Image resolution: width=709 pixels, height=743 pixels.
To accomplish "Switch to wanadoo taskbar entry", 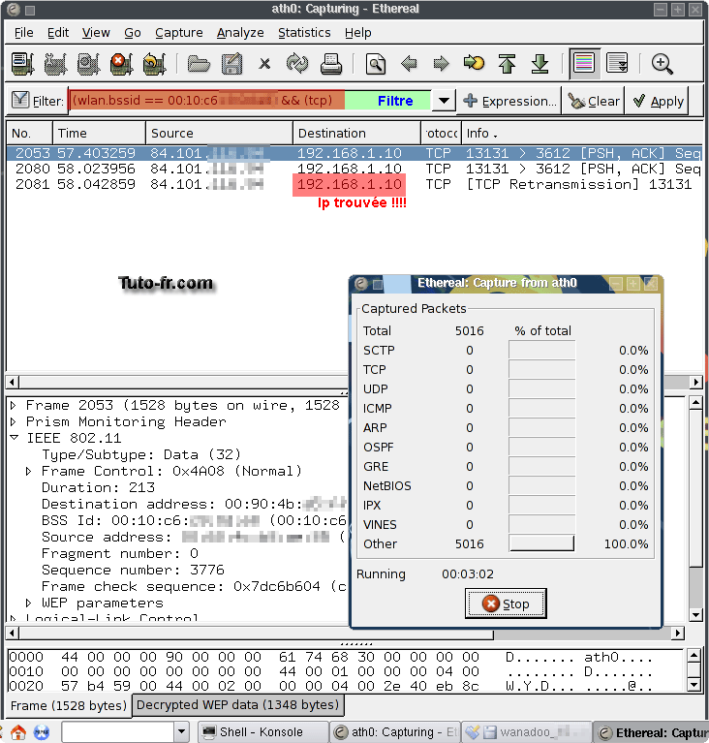I will point(526,732).
